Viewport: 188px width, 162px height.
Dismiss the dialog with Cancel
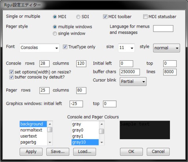[158, 152]
